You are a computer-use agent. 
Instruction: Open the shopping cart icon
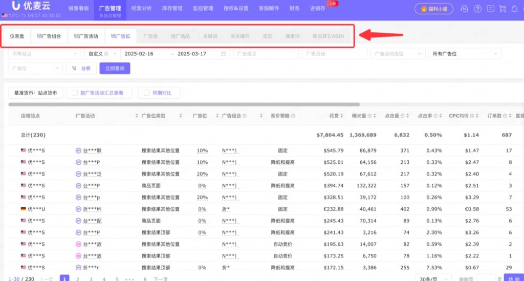[503, 9]
